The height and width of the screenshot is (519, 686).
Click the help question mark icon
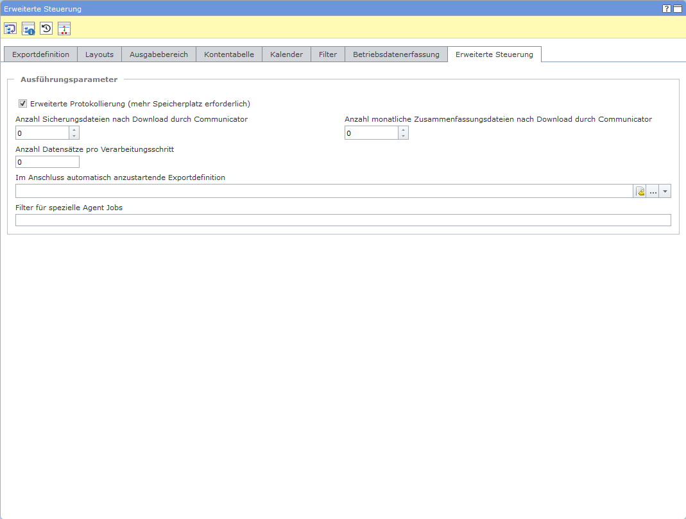pos(667,9)
